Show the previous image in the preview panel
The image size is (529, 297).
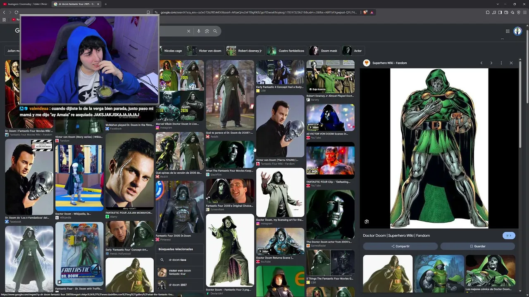point(481,63)
